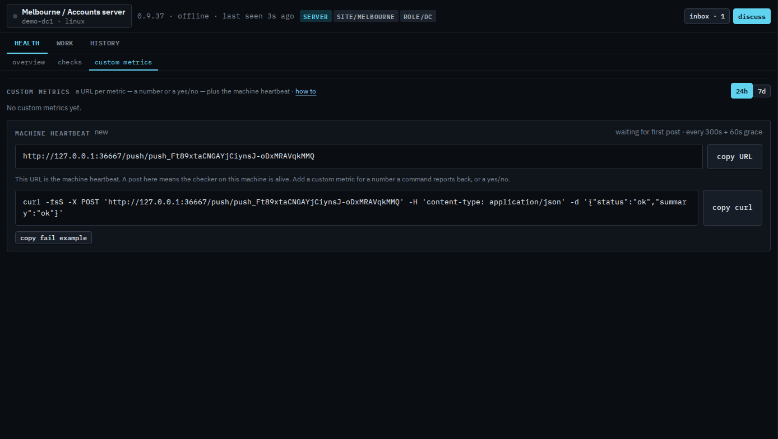Click the offline status dot icon
The image size is (778, 439).
15,16
